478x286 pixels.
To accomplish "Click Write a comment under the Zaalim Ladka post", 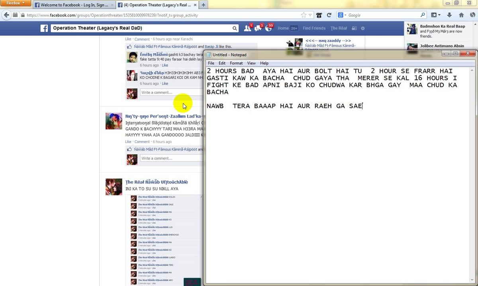I will point(171,158).
